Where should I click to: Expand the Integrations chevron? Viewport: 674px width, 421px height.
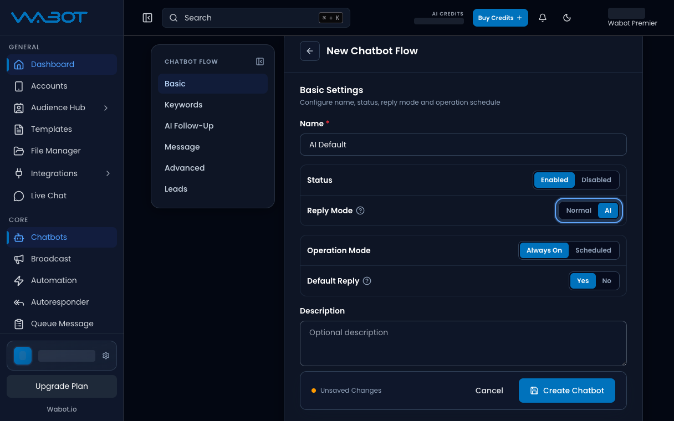[x=108, y=173]
